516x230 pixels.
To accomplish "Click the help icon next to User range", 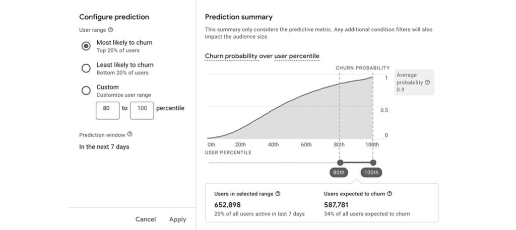I will coord(111,30).
